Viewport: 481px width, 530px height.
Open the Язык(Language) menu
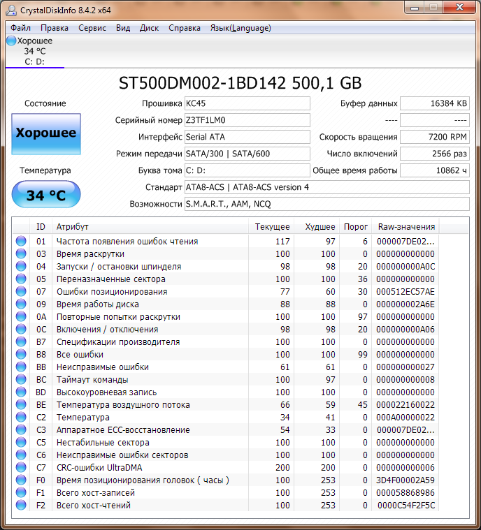coord(240,28)
